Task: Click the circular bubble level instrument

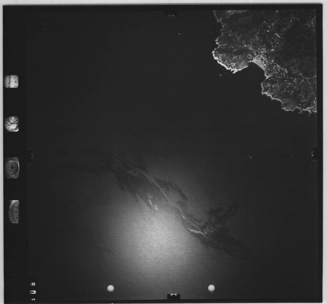Action: tap(12, 167)
